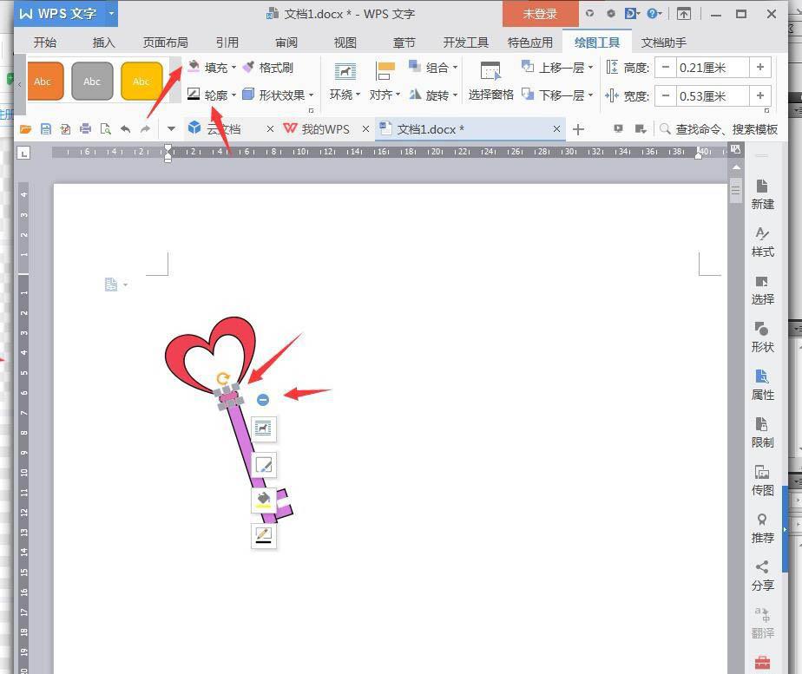Click the floating shape fill paint bucket icon
Image resolution: width=802 pixels, height=674 pixels.
(x=263, y=500)
